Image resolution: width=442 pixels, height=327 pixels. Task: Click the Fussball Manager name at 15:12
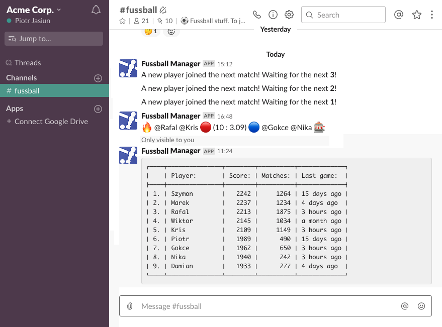click(x=171, y=64)
